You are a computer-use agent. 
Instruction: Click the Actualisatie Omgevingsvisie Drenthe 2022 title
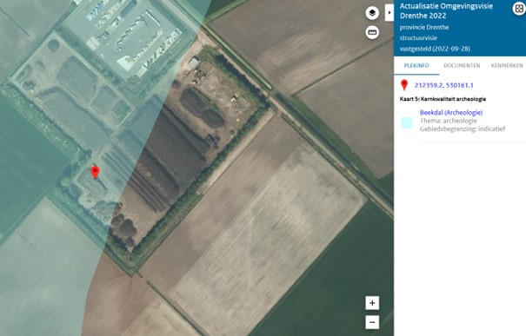(446, 10)
